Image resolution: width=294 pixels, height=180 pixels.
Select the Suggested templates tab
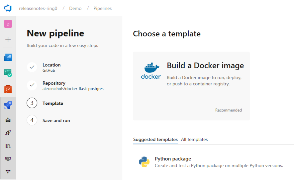pyautogui.click(x=155, y=140)
